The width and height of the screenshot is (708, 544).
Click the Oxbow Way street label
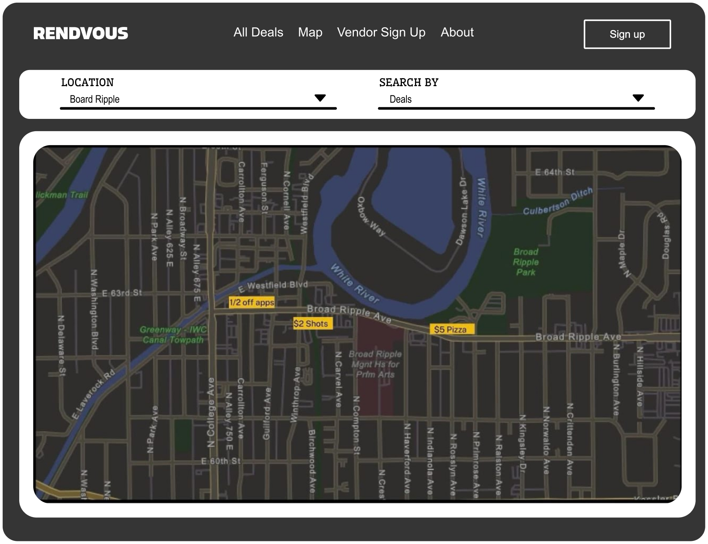click(371, 217)
